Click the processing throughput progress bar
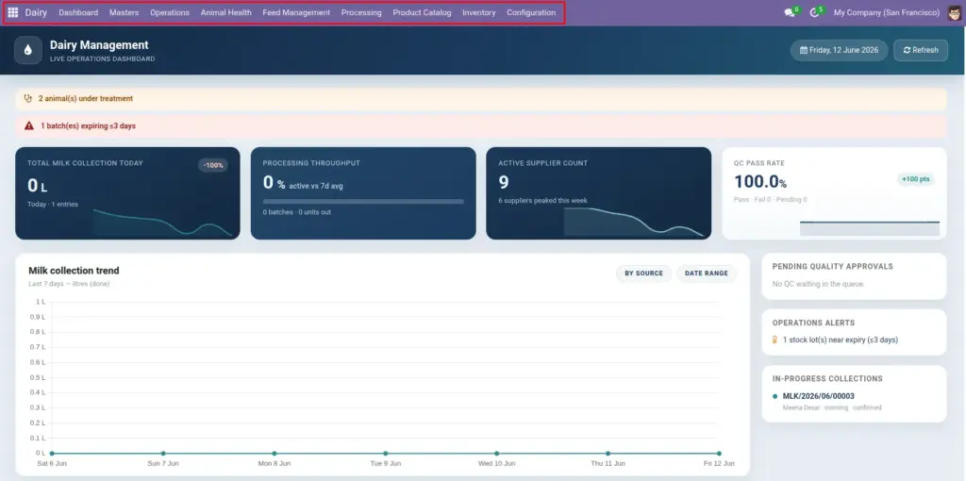This screenshot has height=481, width=966. click(363, 202)
